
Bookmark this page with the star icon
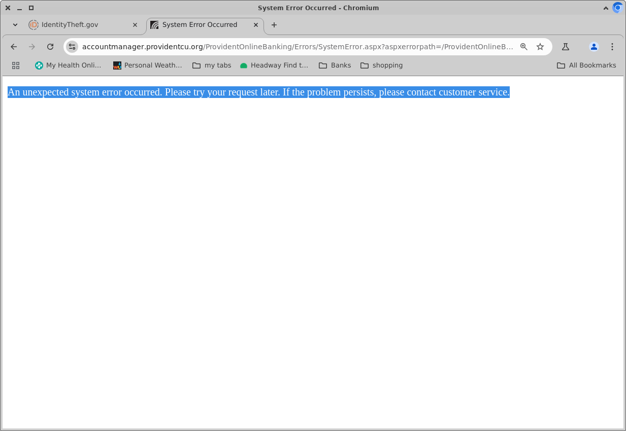(x=540, y=47)
